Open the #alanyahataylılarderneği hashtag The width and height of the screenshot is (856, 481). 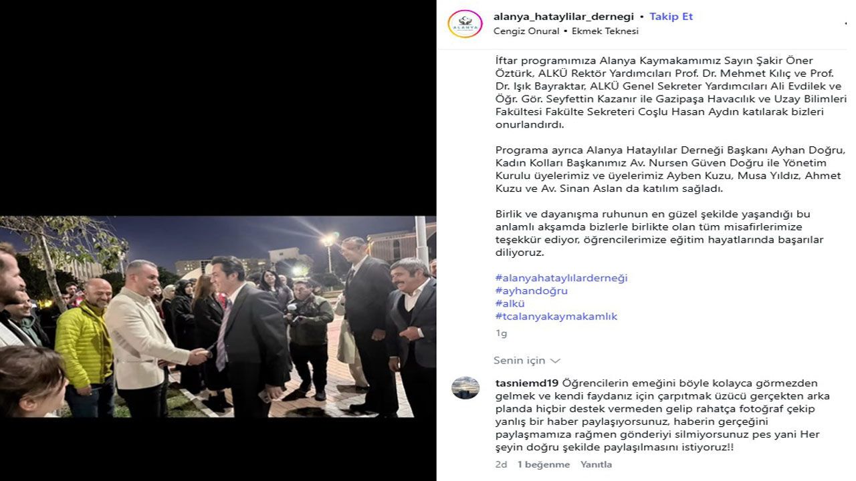pos(561,278)
